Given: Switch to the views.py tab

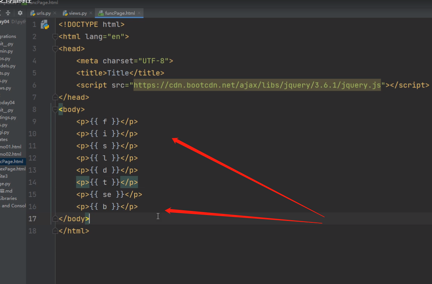Looking at the screenshot, I should pos(77,13).
